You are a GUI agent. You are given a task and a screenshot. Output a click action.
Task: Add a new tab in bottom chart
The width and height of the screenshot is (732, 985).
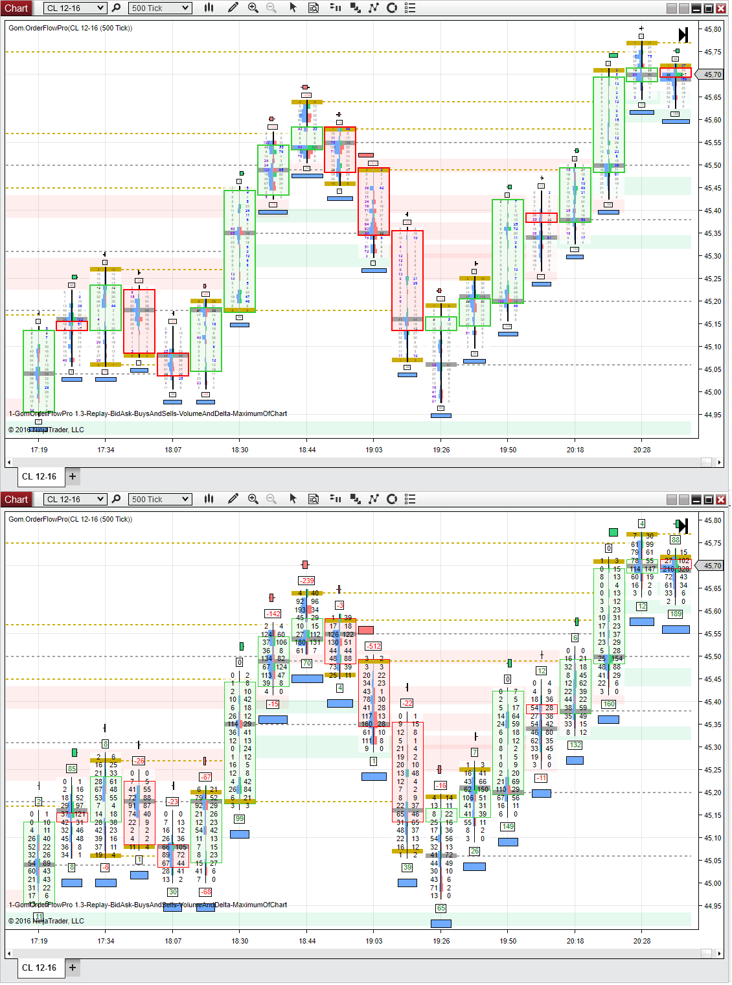click(x=73, y=968)
